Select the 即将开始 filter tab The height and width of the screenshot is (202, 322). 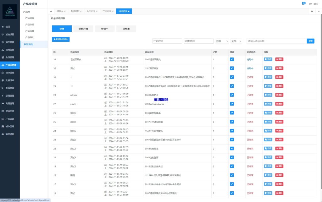pos(83,29)
